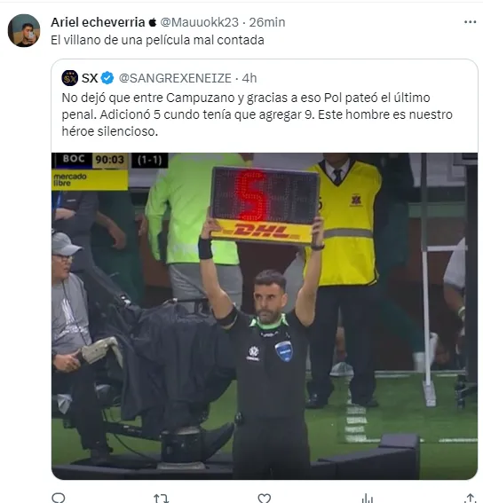Open the referee holding DHL board image

265,316
